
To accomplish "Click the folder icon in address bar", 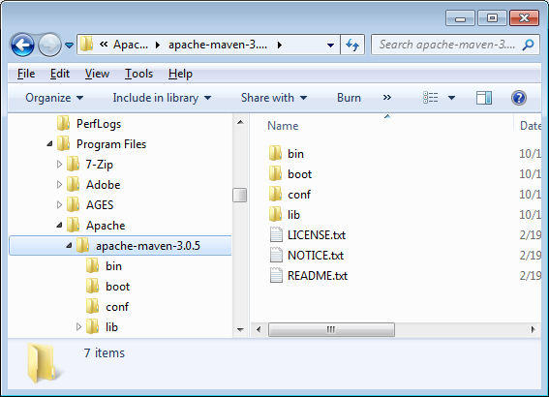I will click(x=86, y=45).
